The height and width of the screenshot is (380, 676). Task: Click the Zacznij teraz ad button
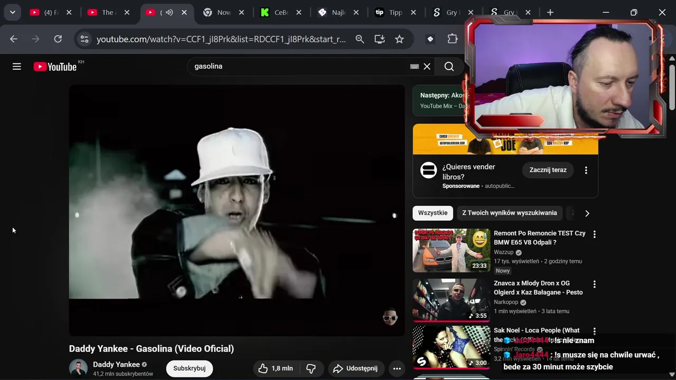point(548,170)
